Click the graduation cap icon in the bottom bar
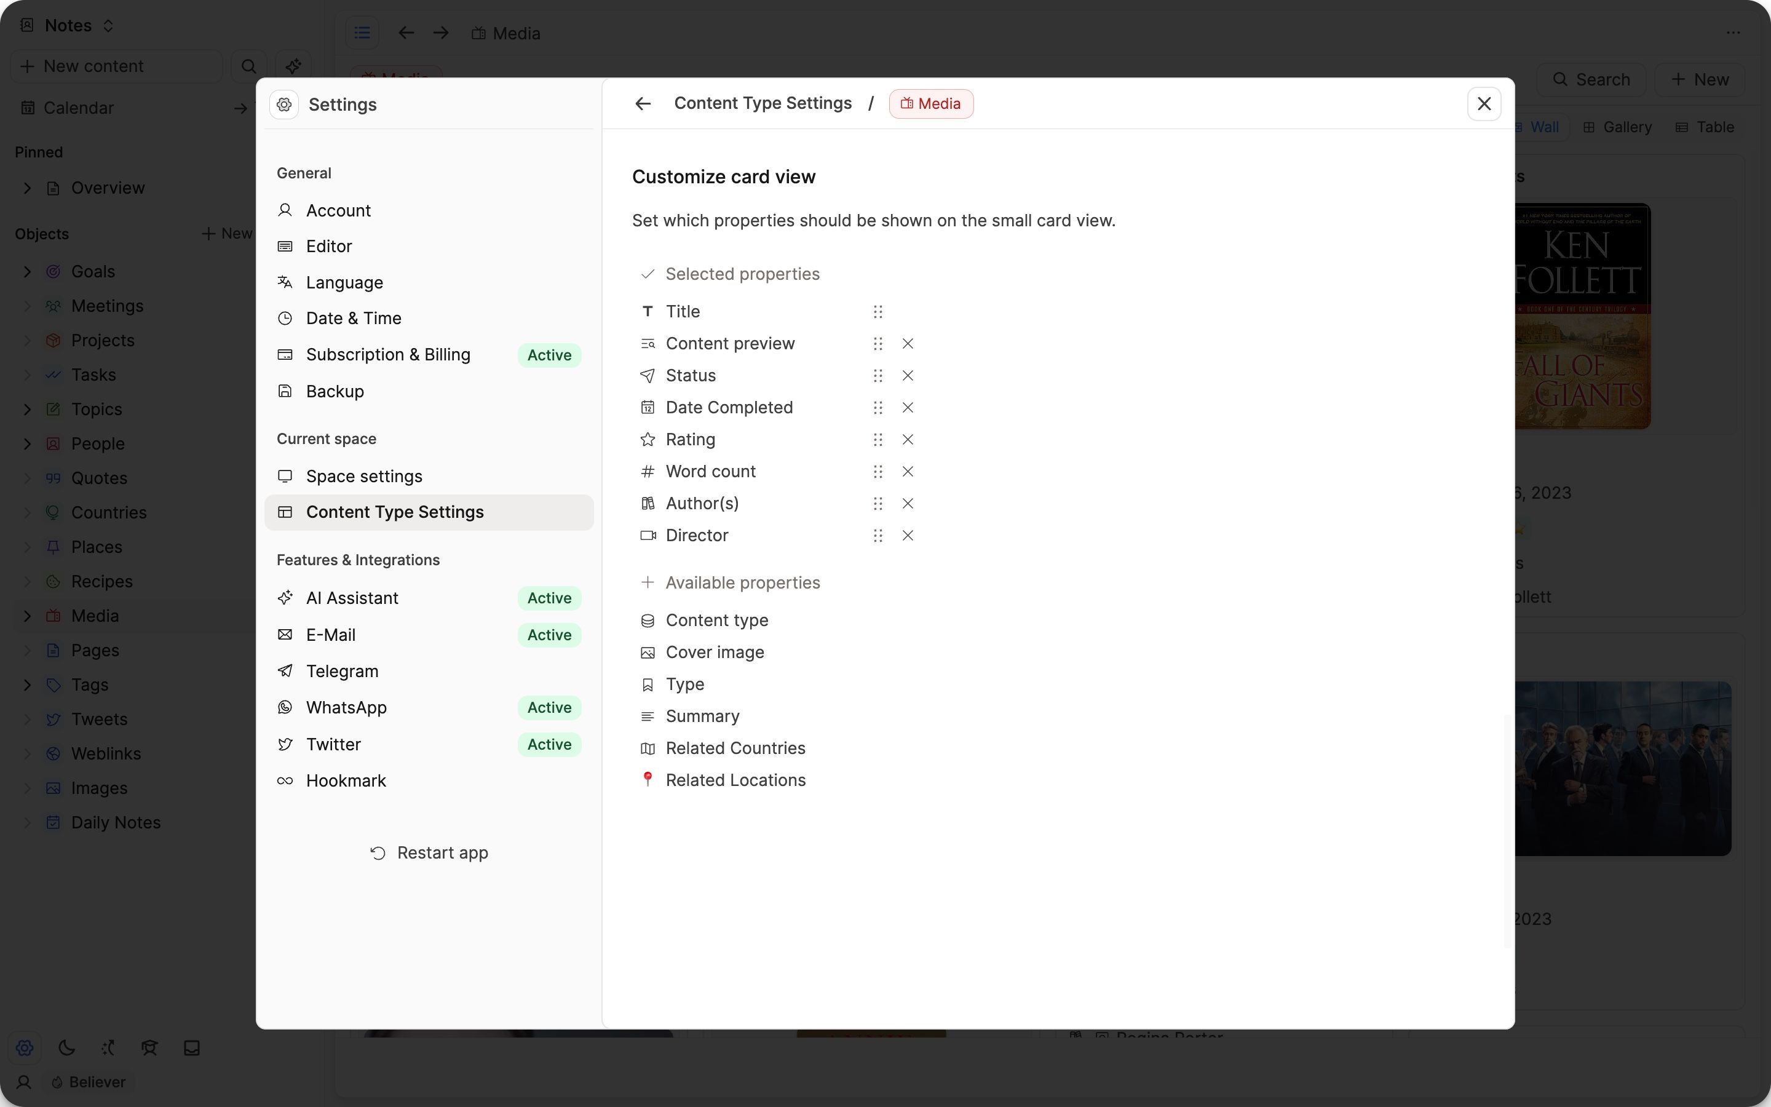The width and height of the screenshot is (1771, 1107). (149, 1048)
